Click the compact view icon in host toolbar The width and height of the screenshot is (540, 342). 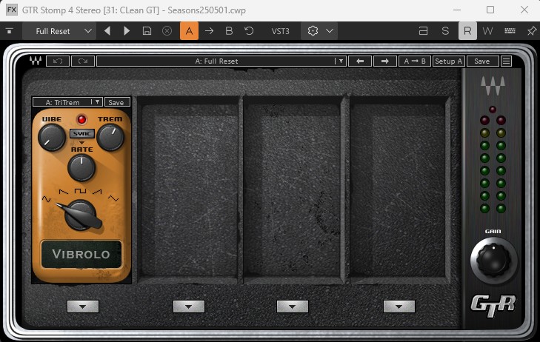point(423,31)
